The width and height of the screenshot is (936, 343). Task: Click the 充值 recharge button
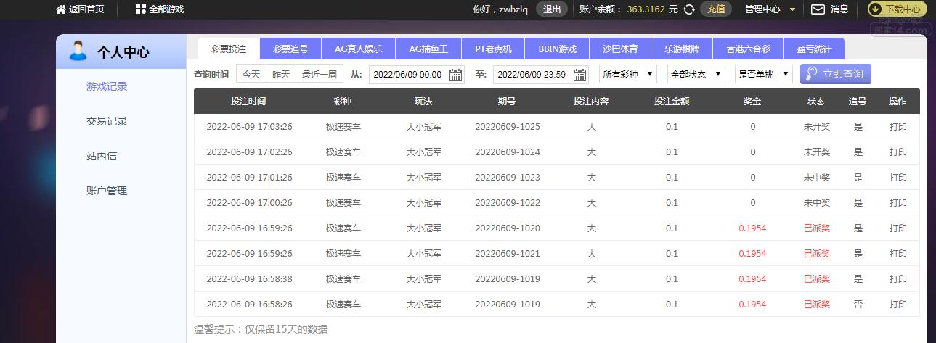[x=716, y=9]
